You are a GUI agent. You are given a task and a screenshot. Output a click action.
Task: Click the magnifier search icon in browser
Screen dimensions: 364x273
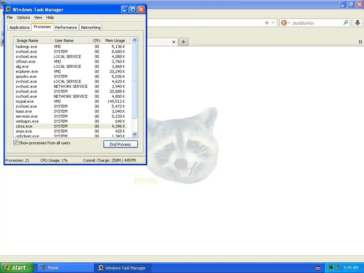point(346,22)
